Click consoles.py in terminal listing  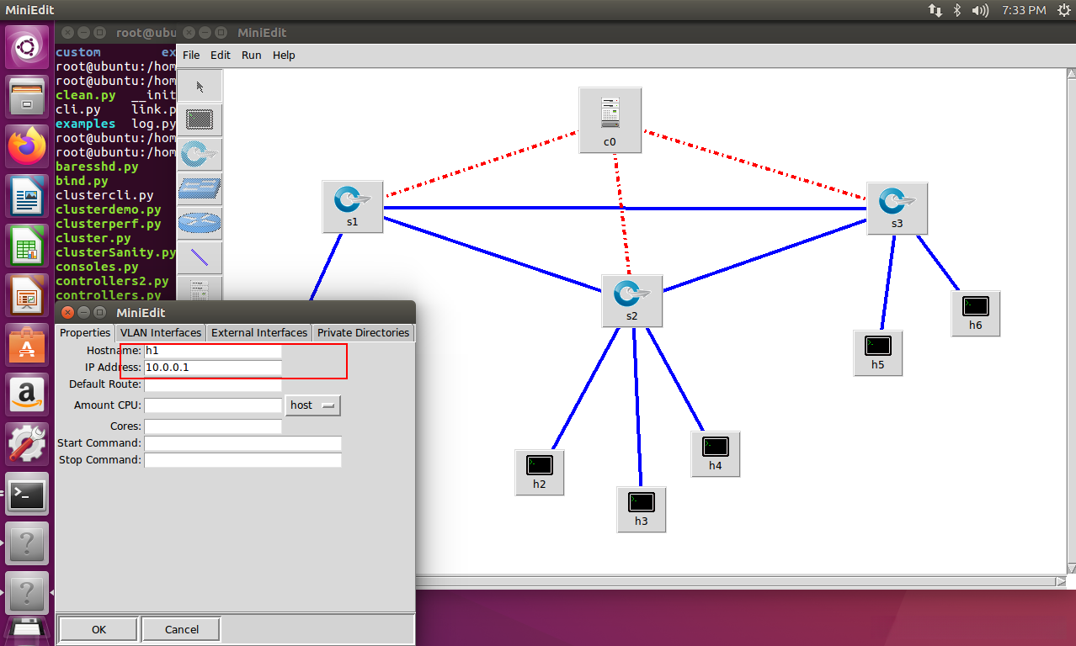(x=97, y=267)
